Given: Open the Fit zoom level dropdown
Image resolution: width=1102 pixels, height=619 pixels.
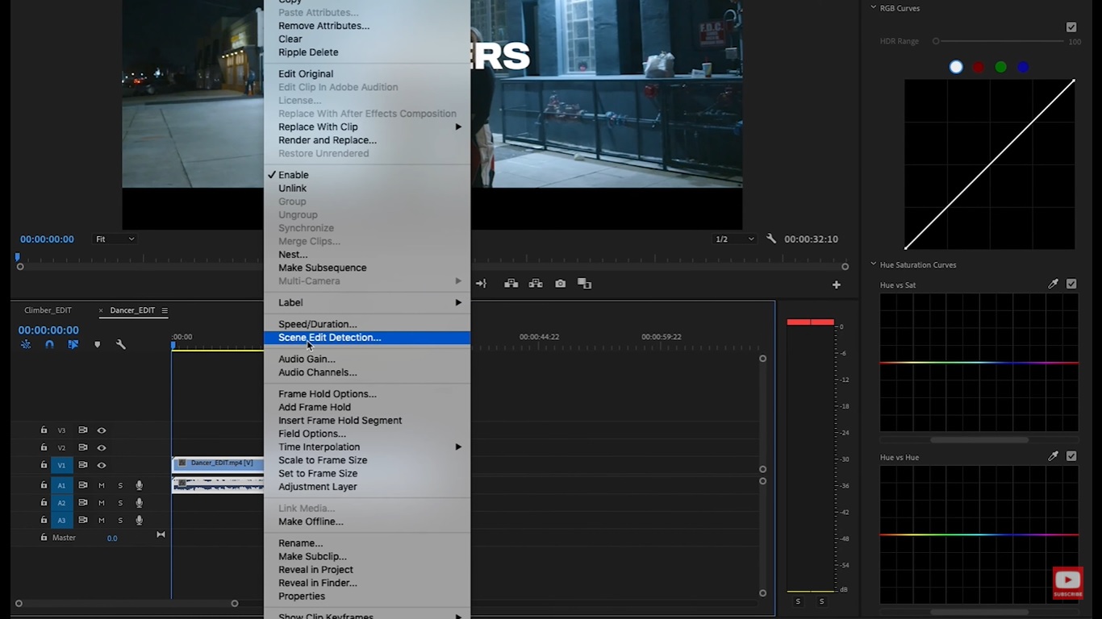Looking at the screenshot, I should [x=114, y=239].
